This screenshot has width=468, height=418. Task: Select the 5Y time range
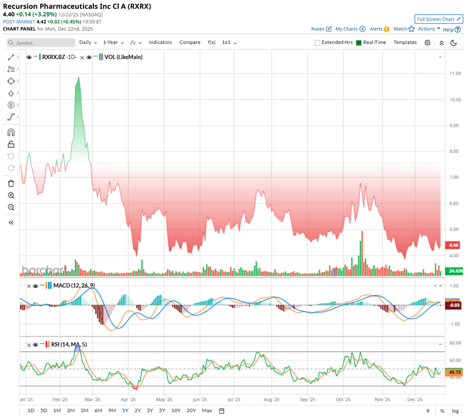(162, 411)
